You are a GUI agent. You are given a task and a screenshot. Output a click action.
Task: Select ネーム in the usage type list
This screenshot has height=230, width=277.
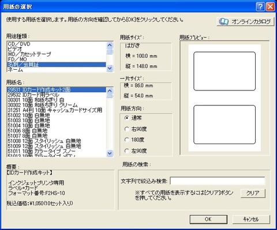(x=57, y=69)
